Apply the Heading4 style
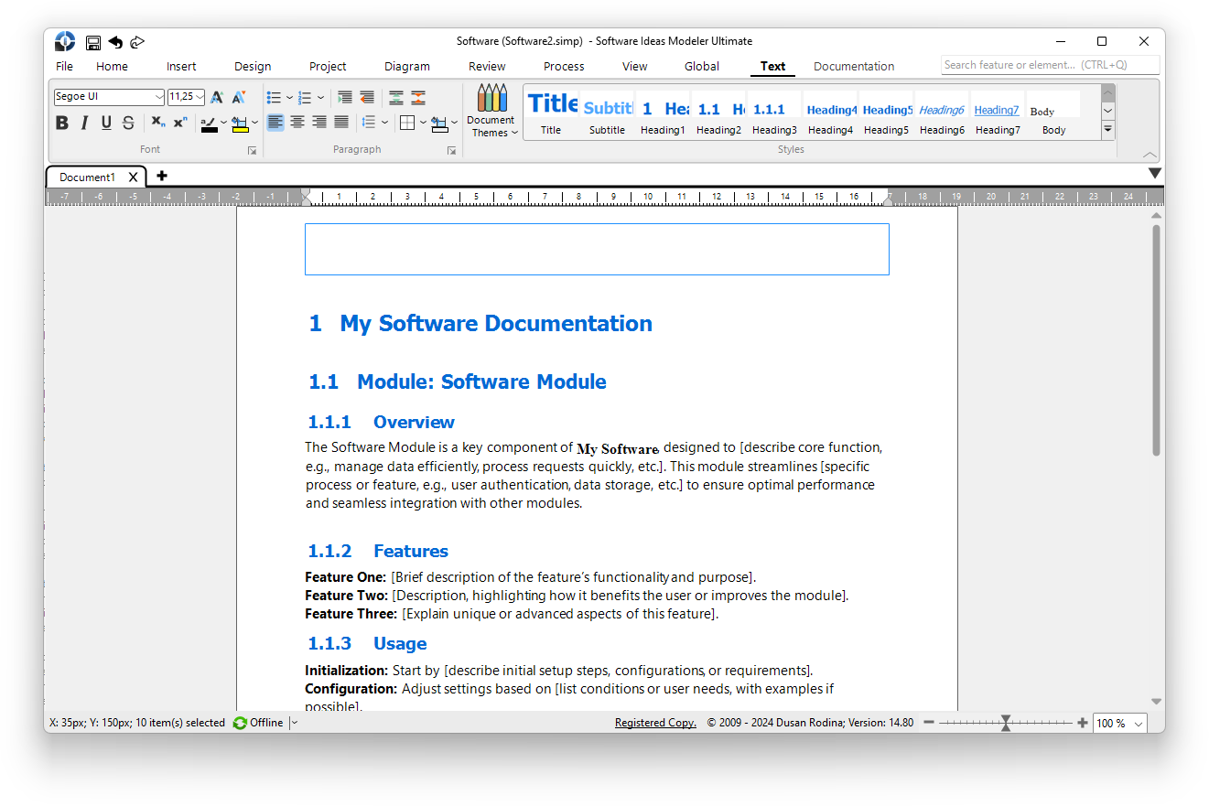 (831, 113)
